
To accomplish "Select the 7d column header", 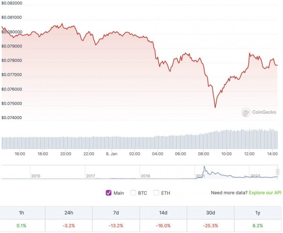I will pyautogui.click(x=116, y=213).
